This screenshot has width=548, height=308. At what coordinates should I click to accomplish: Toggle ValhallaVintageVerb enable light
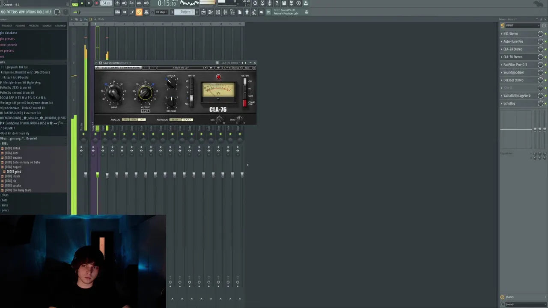(545, 96)
